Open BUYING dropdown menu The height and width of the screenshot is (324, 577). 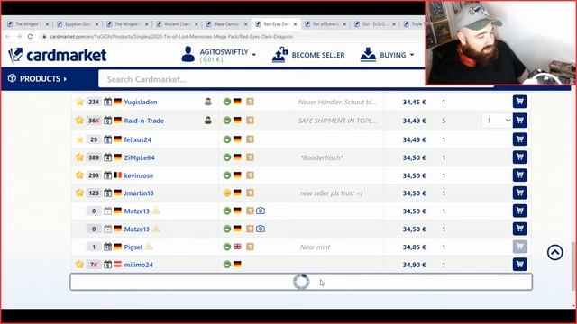tap(387, 55)
